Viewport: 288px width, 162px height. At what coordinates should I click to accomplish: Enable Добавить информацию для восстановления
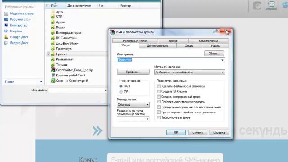(159, 107)
